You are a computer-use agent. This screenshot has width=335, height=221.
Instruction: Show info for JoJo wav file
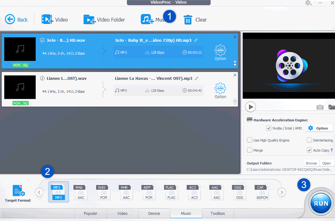pyautogui.click(x=42, y=40)
